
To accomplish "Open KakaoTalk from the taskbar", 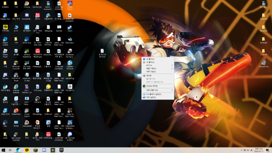I will [x=27, y=150].
